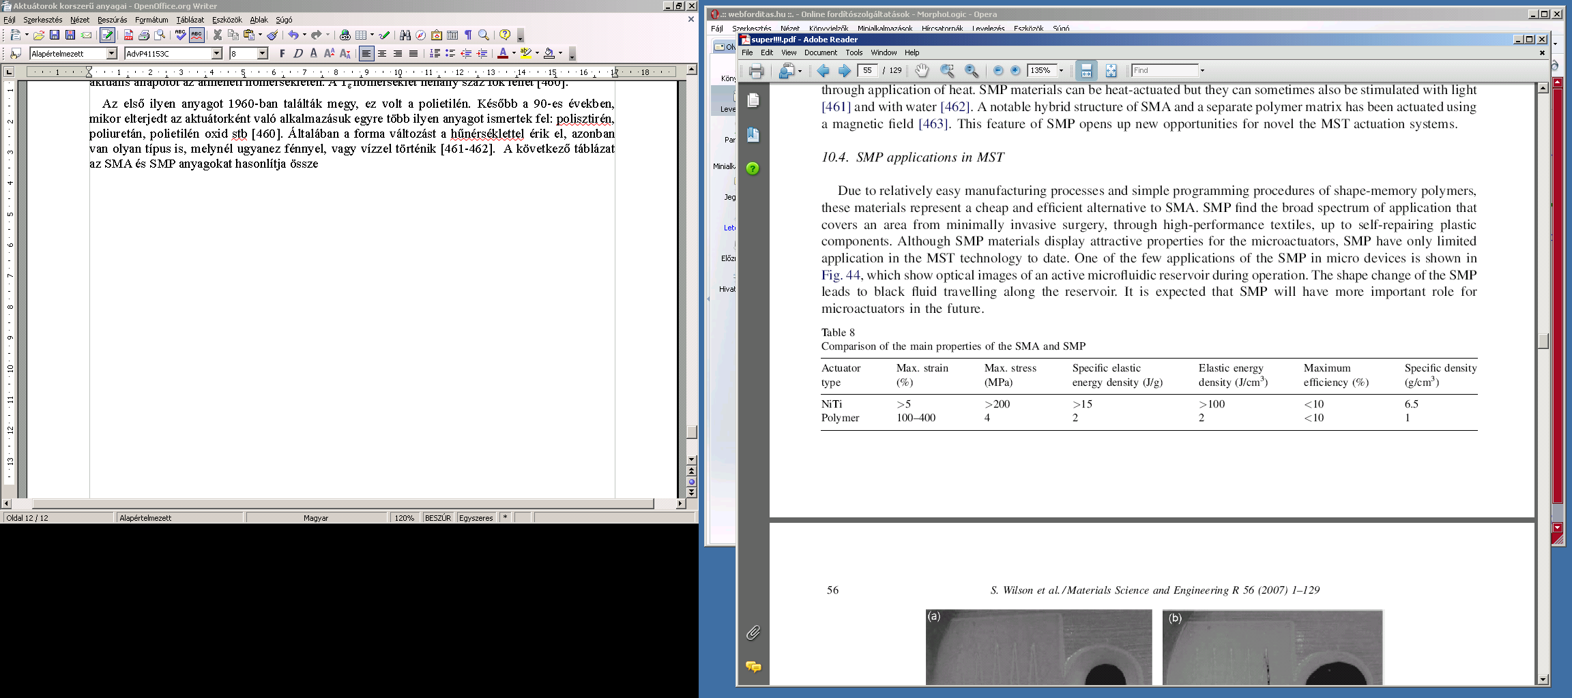This screenshot has width=1572, height=698.
Task: Expand the font name dropdown AdvP41153C
Action: pyautogui.click(x=217, y=53)
